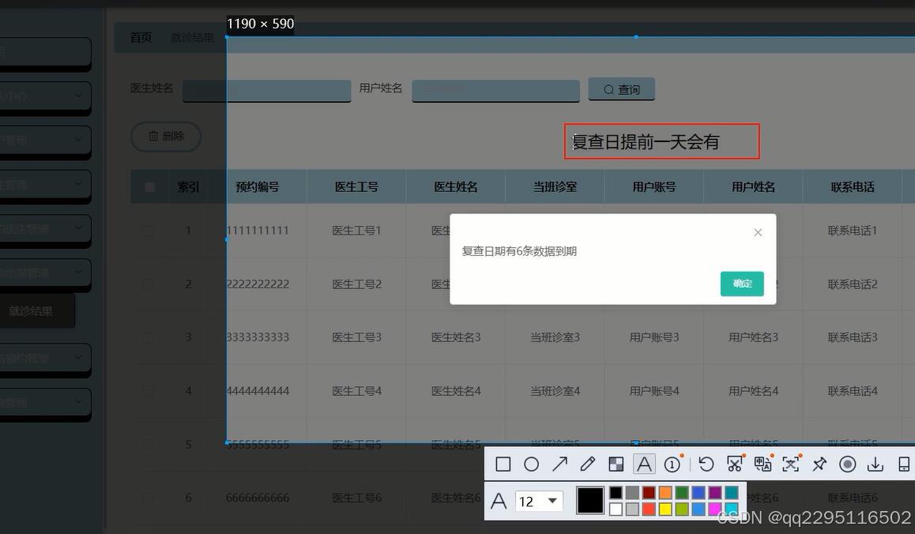915x534 pixels.
Task: Click the trash icon on 删除 button
Action: pos(152,136)
